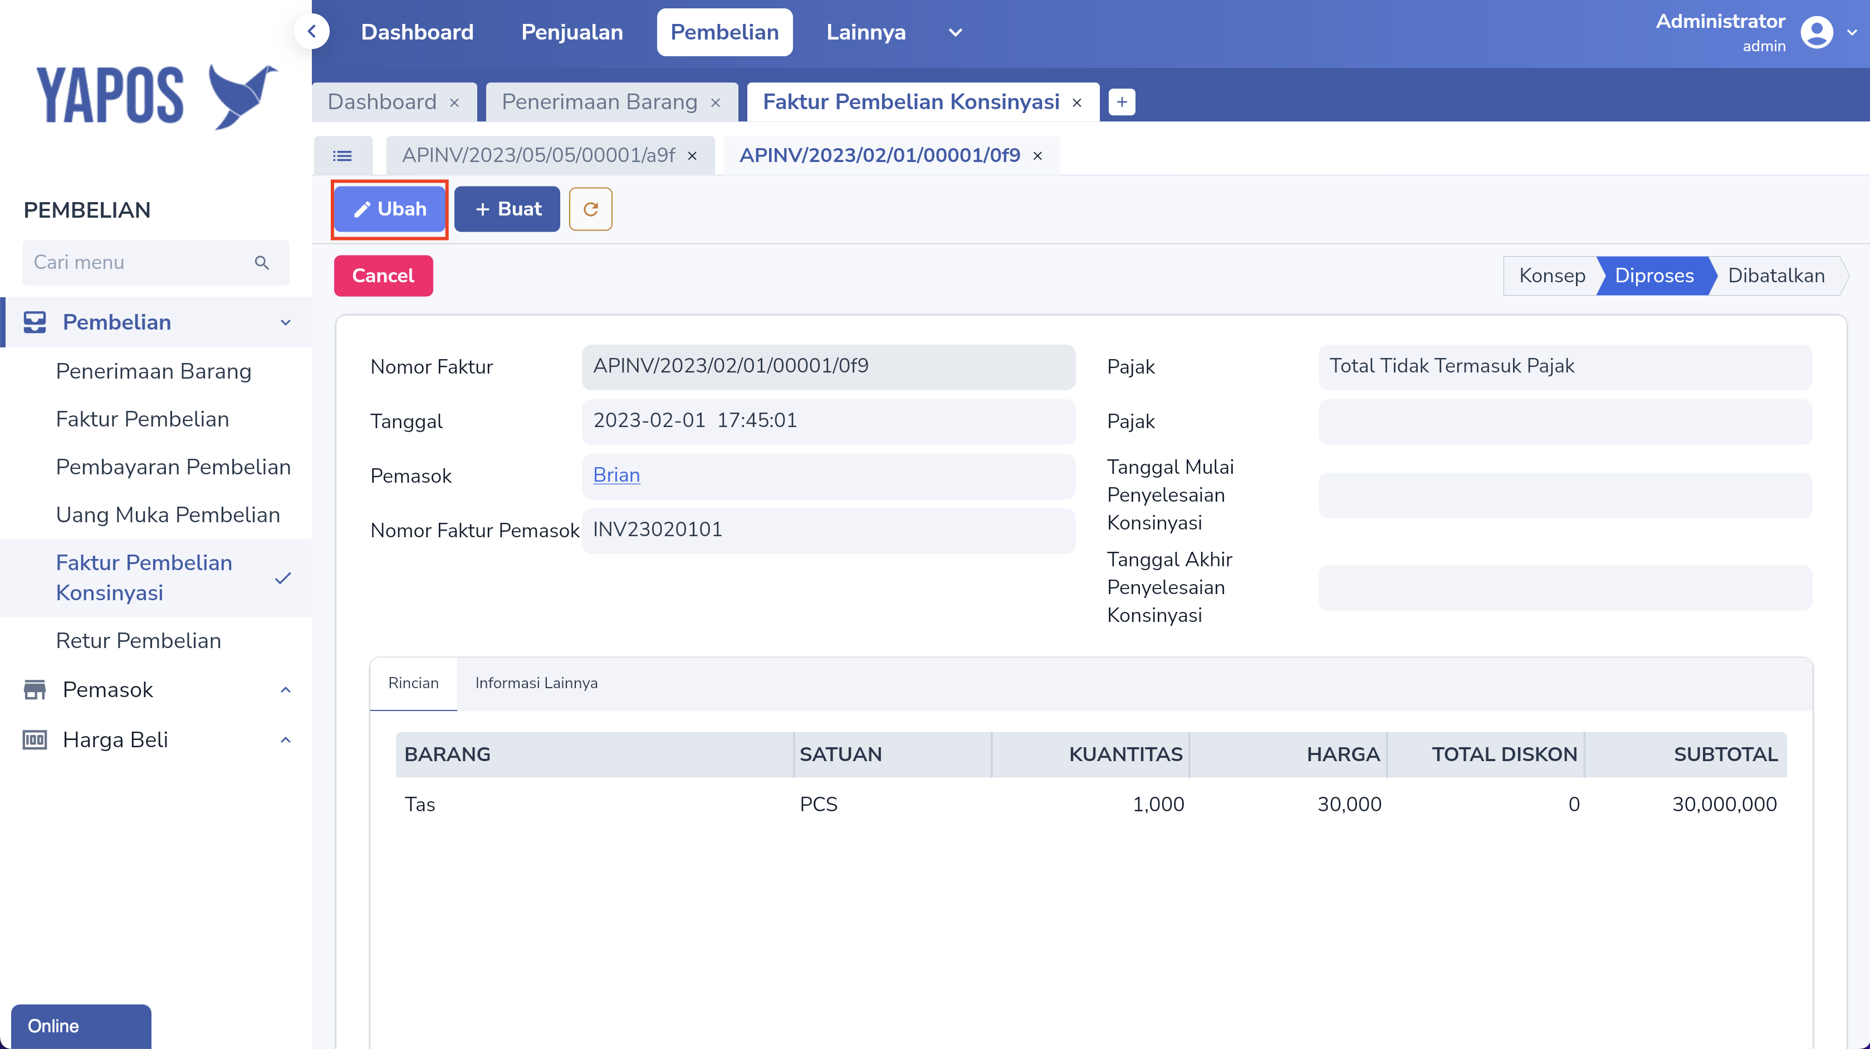Collapse the sidebar with the arrow button
The height and width of the screenshot is (1049, 1870).
pos(312,32)
